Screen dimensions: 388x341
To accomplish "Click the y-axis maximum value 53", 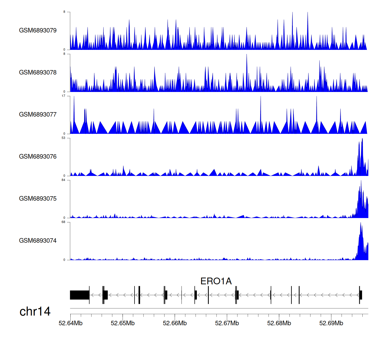I will click(63, 138).
